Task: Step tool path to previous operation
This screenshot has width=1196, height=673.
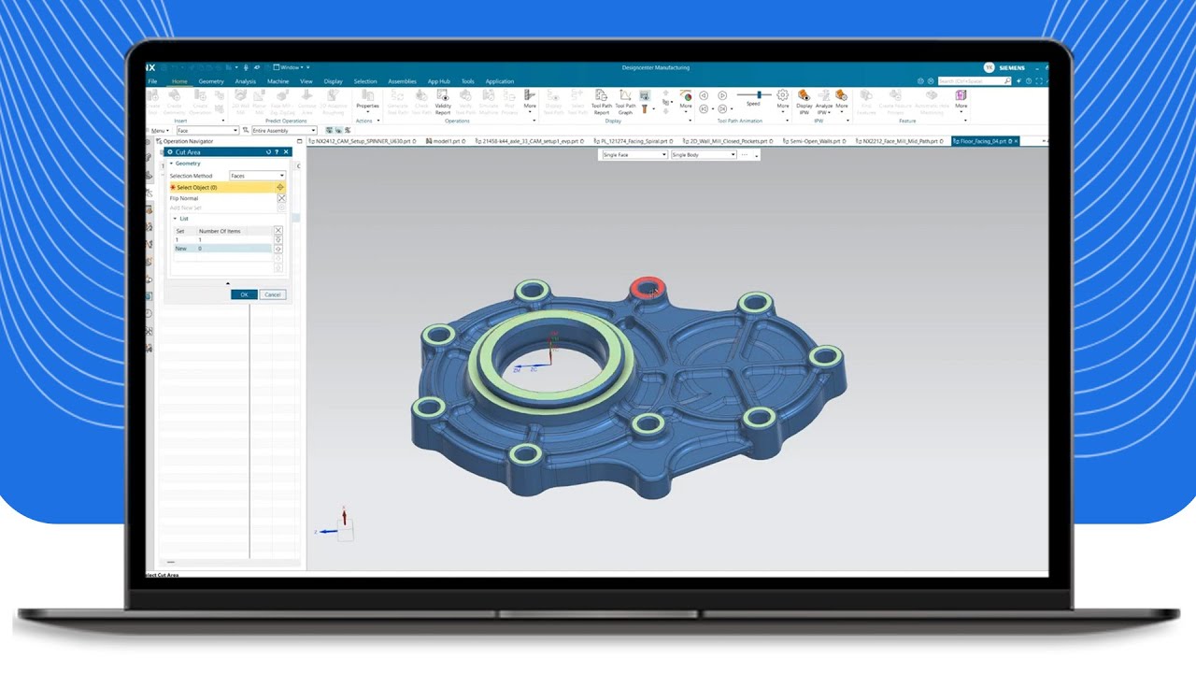Action: tap(704, 108)
